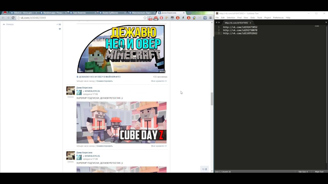Open the online friends 13 widget
Image resolution: width=328 pixels, height=184 pixels.
[x=204, y=169]
